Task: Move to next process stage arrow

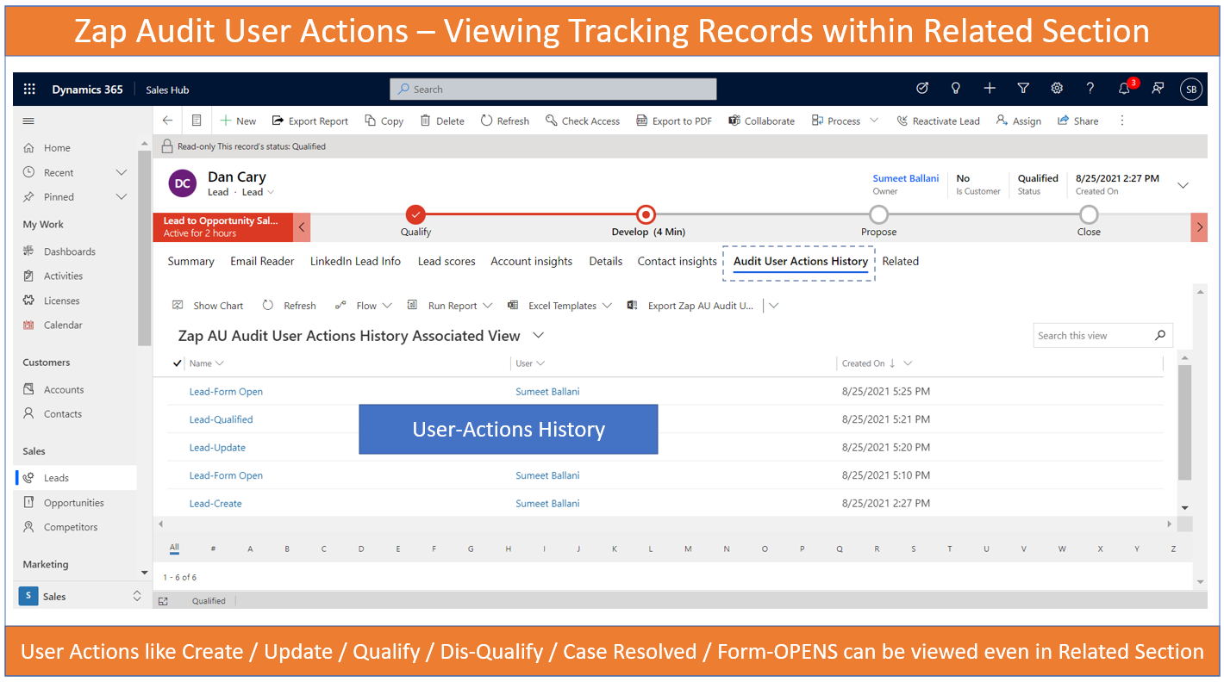Action: [x=1199, y=227]
